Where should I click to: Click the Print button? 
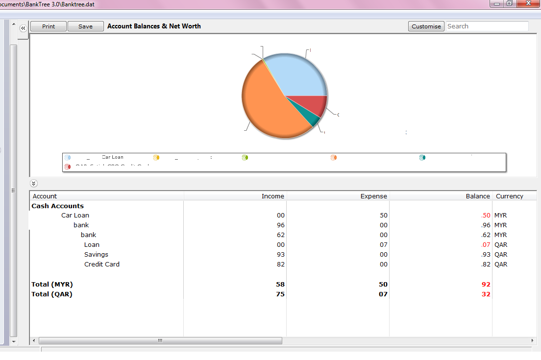click(49, 26)
